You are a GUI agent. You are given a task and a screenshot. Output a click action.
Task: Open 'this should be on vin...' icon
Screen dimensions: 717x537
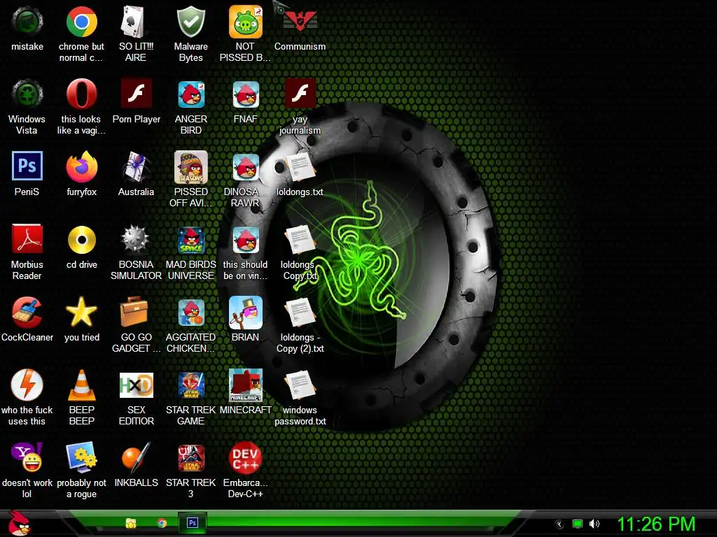(x=246, y=240)
